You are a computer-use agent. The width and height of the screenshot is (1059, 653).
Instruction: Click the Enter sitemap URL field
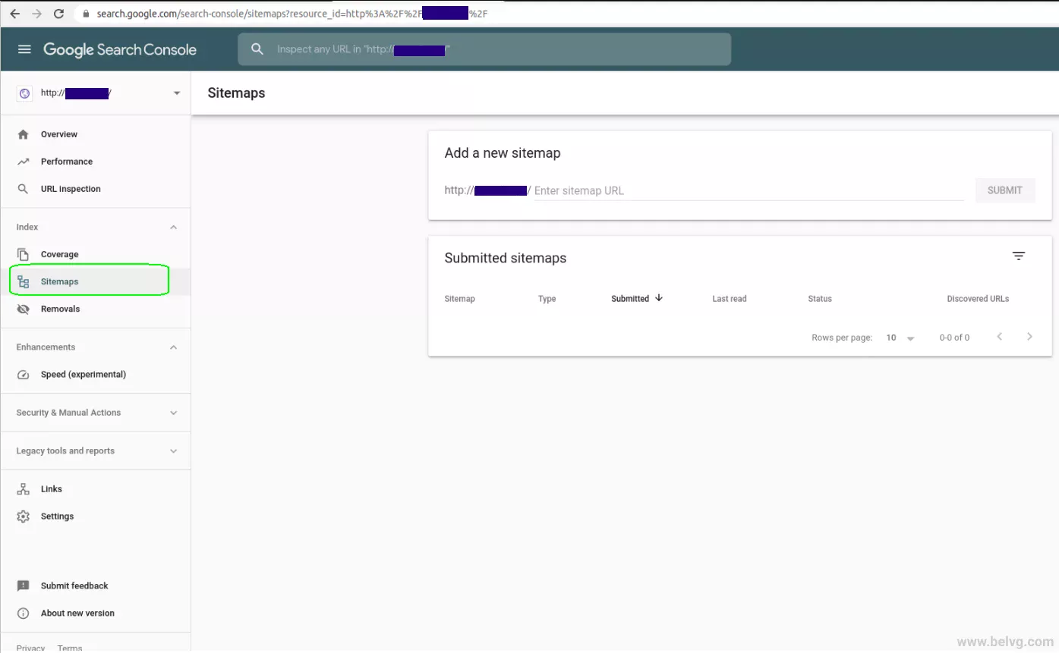click(749, 191)
